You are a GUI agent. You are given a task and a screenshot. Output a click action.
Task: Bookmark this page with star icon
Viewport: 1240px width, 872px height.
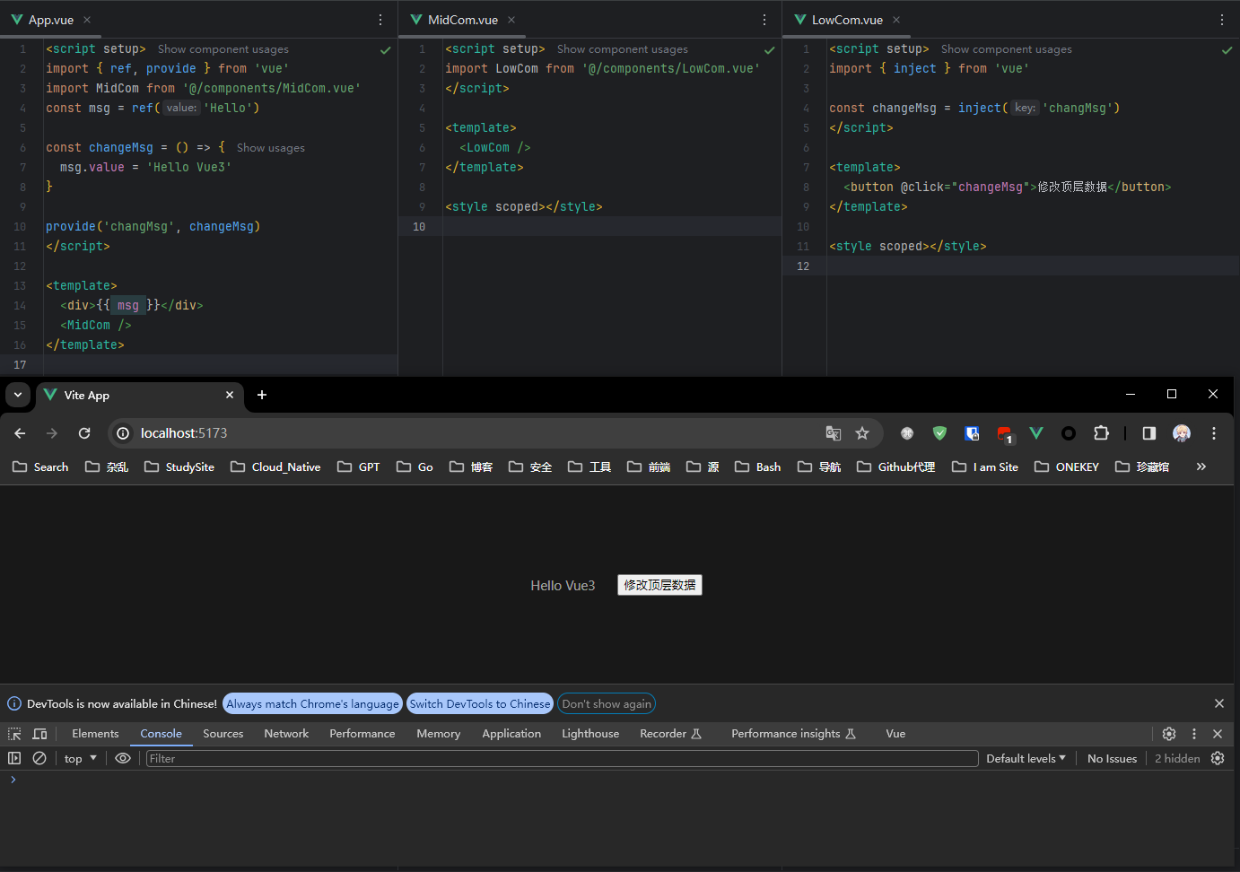click(x=862, y=433)
